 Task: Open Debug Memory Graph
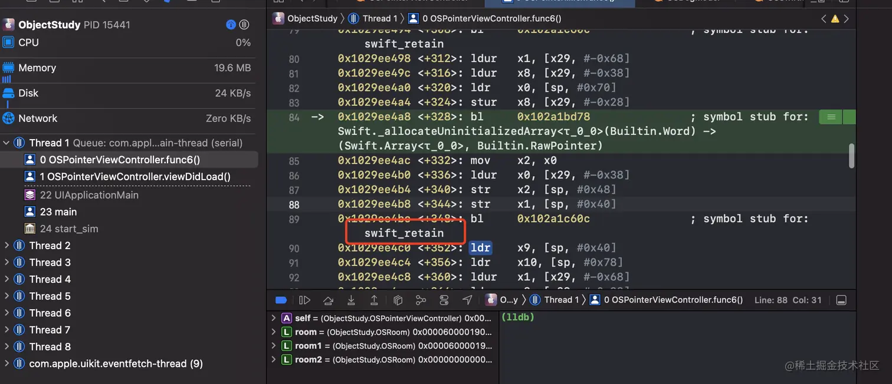tap(421, 300)
